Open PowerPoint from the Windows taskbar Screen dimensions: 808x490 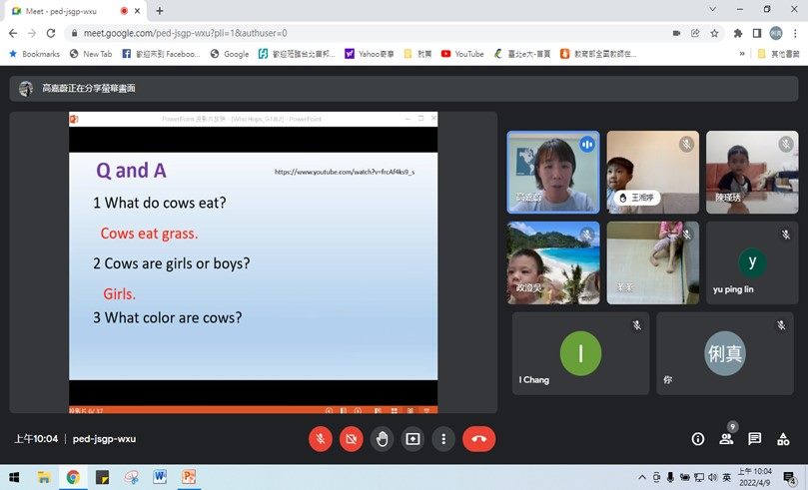188,477
